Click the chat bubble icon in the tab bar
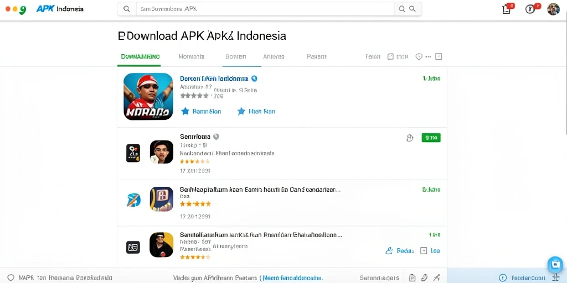567x283 pixels. pos(419,57)
